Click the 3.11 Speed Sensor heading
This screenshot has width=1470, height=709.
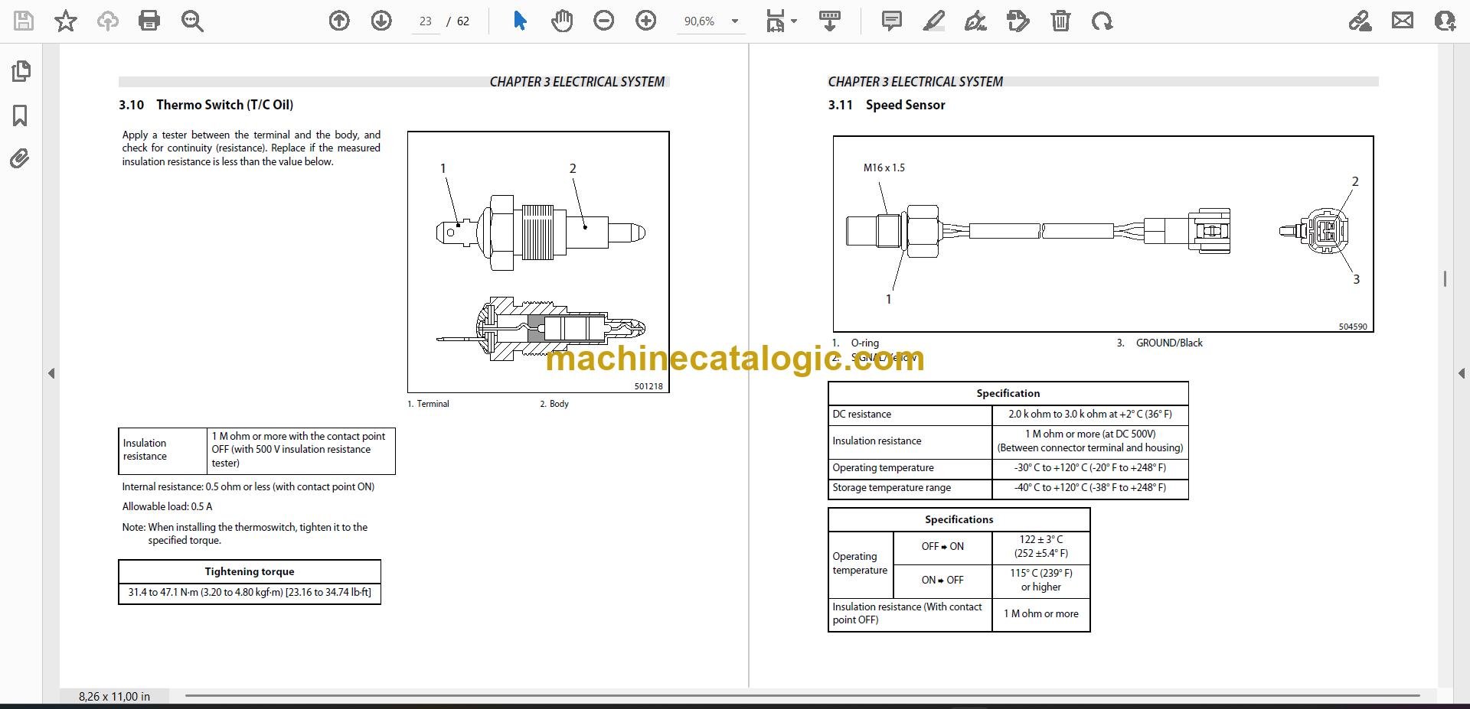(887, 105)
